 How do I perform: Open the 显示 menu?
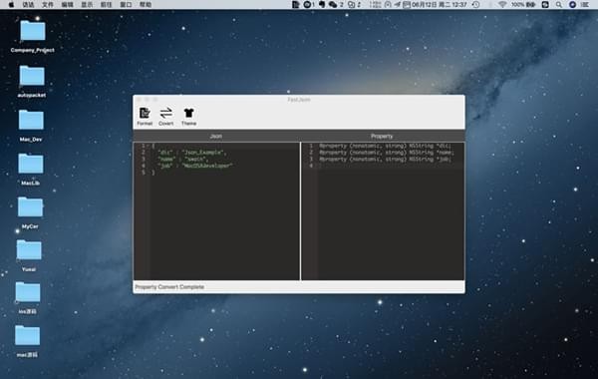point(87,5)
